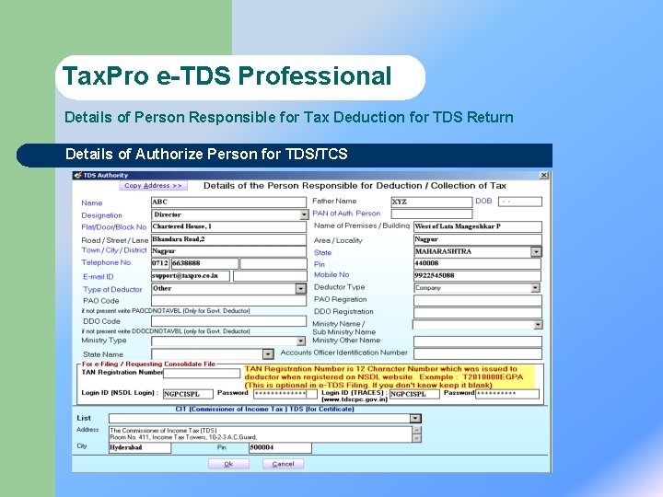
Task: Open the CIT List dropdown
Action: click(x=415, y=419)
